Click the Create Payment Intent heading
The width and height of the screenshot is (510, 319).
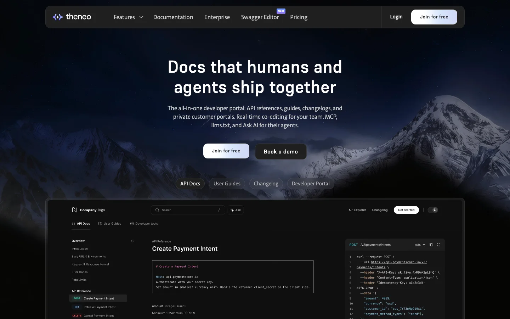tap(185, 249)
